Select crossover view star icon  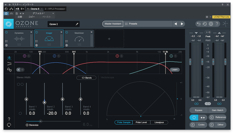(9, 58)
